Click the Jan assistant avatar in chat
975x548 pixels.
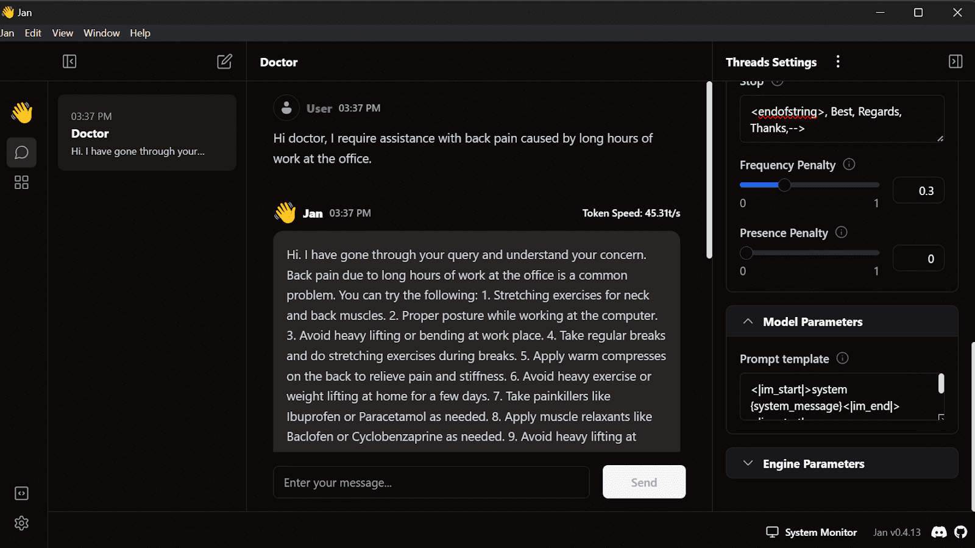click(285, 213)
